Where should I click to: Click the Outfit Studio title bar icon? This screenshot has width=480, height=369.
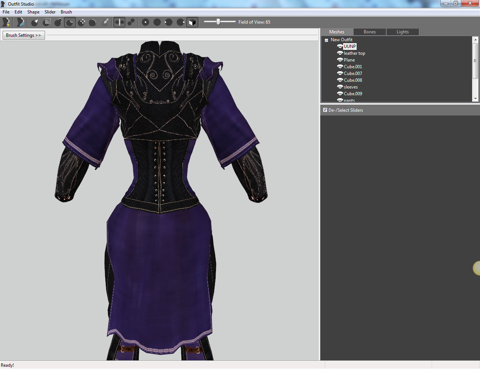point(3,4)
